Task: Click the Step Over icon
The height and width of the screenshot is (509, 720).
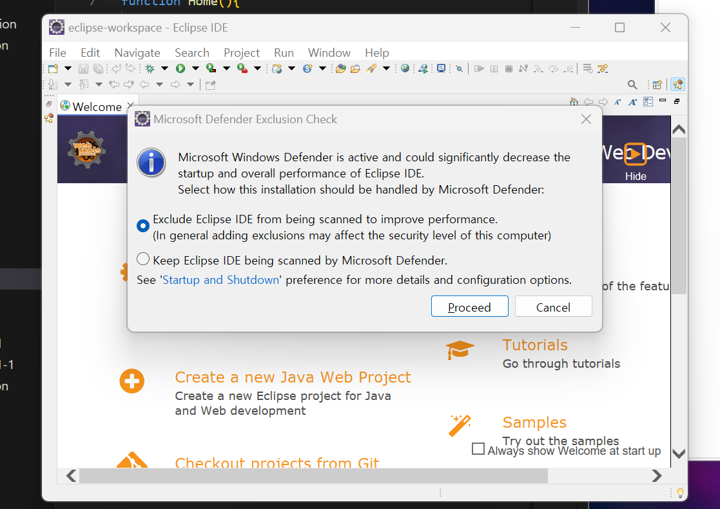Action: (554, 69)
